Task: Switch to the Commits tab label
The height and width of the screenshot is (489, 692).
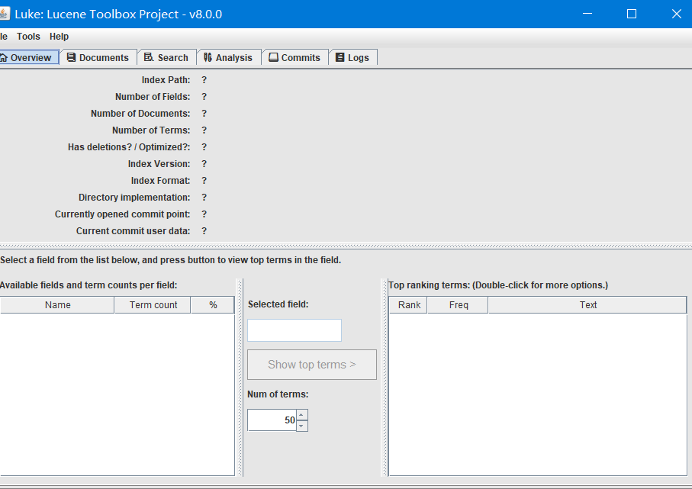Action: (301, 58)
